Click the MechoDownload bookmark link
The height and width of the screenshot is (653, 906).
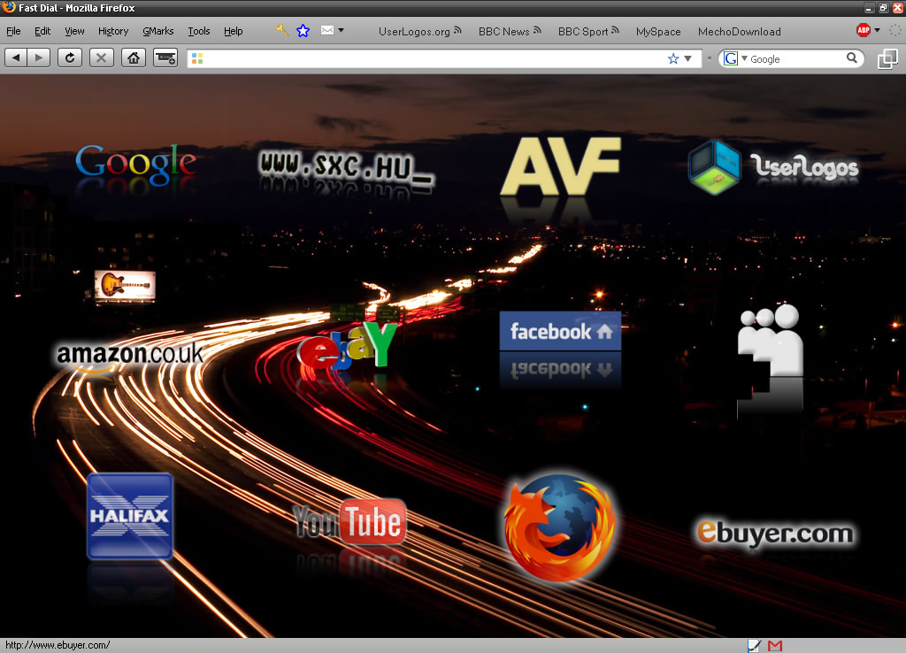(x=739, y=31)
